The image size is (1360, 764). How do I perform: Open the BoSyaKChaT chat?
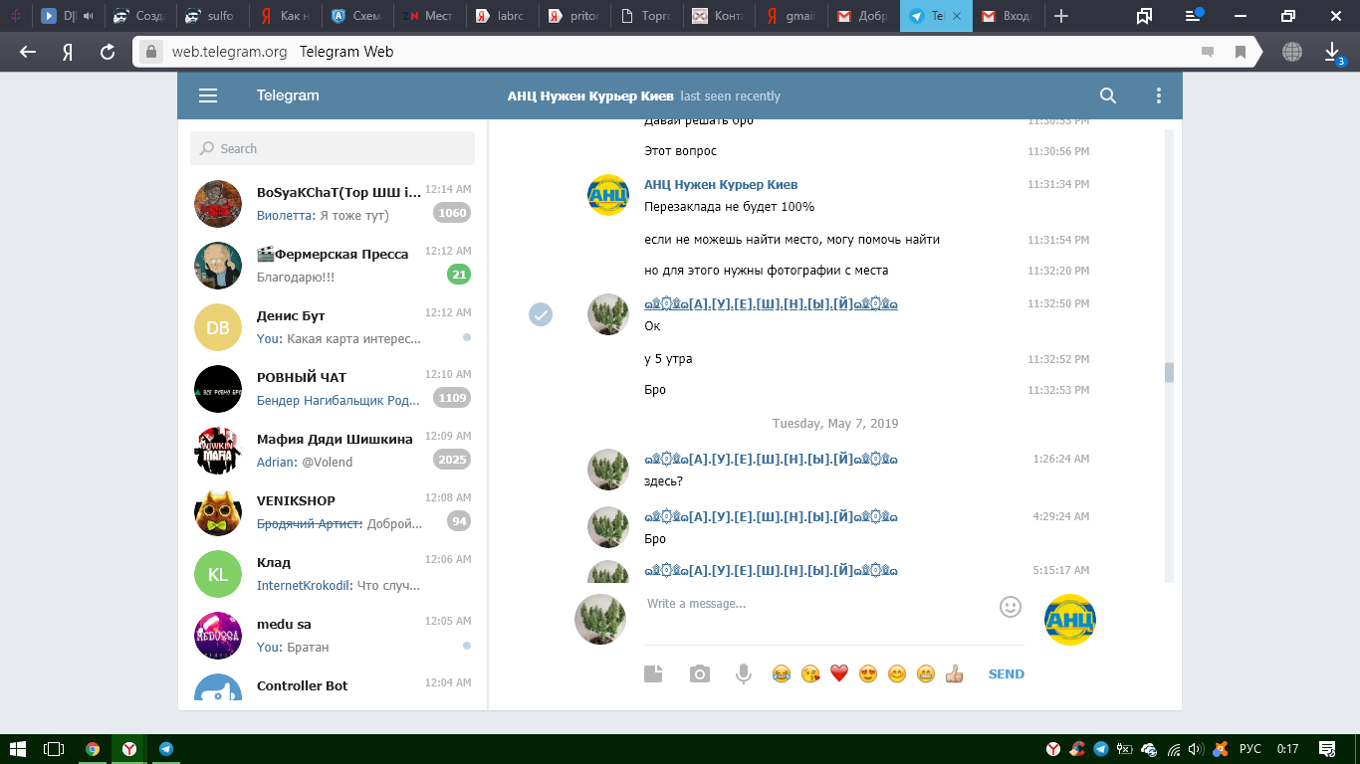click(333, 203)
